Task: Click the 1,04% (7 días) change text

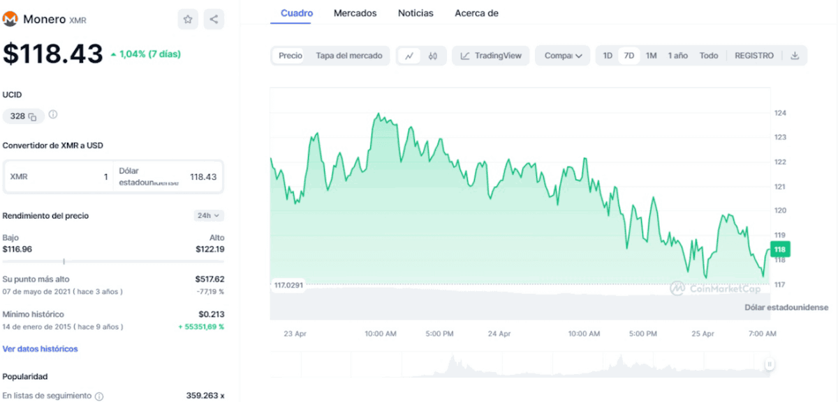Action: click(x=145, y=54)
